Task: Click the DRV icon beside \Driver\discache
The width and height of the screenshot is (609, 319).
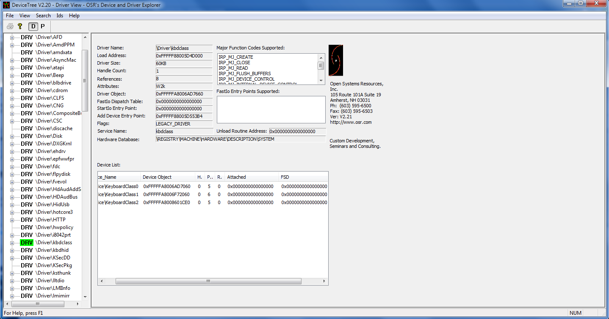Action: coord(27,128)
